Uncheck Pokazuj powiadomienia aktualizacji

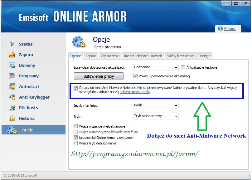(x=136, y=76)
